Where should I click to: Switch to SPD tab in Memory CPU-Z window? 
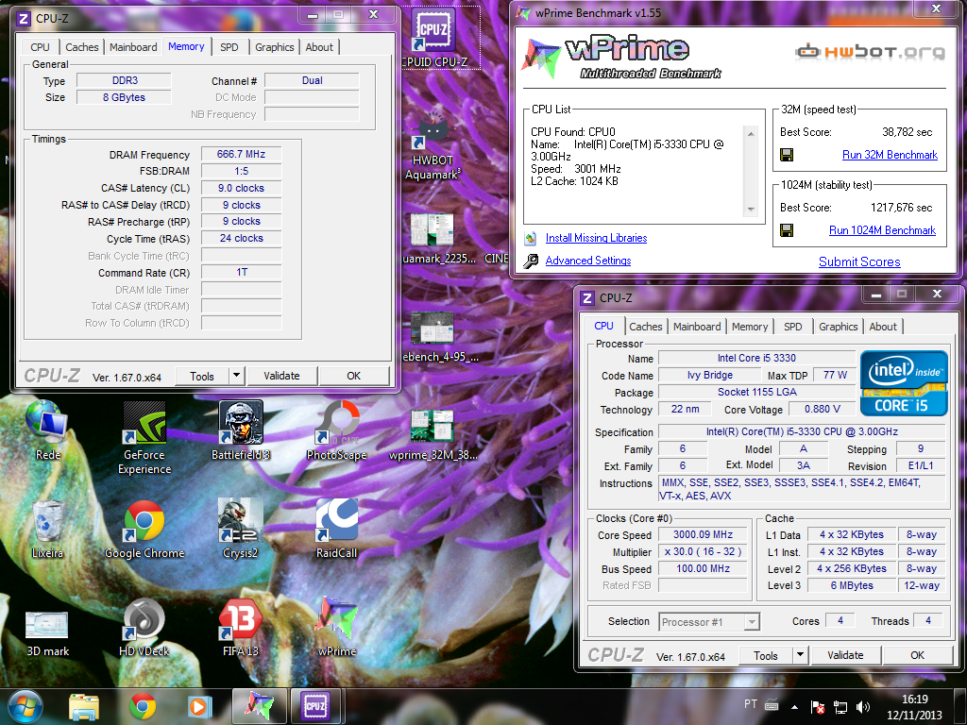point(229,47)
